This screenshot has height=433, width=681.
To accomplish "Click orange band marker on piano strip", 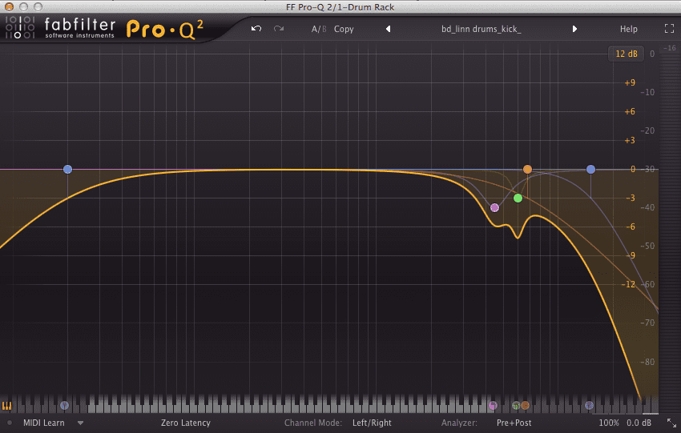I will pos(526,406).
